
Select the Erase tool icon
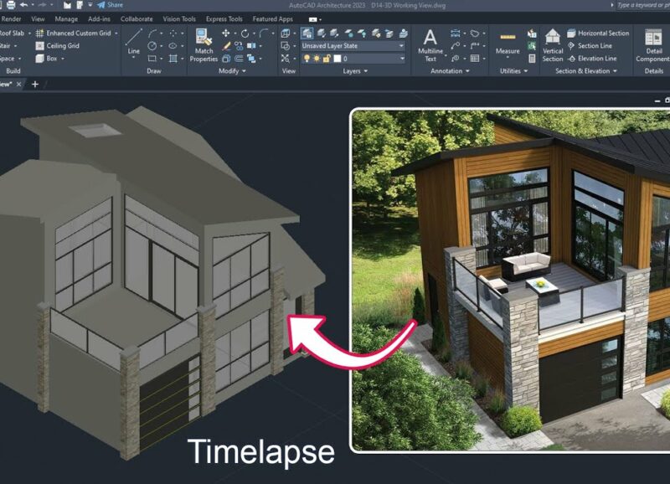[x=225, y=46]
